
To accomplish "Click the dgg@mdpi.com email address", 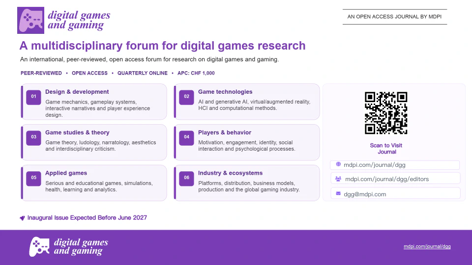I will (x=365, y=194).
